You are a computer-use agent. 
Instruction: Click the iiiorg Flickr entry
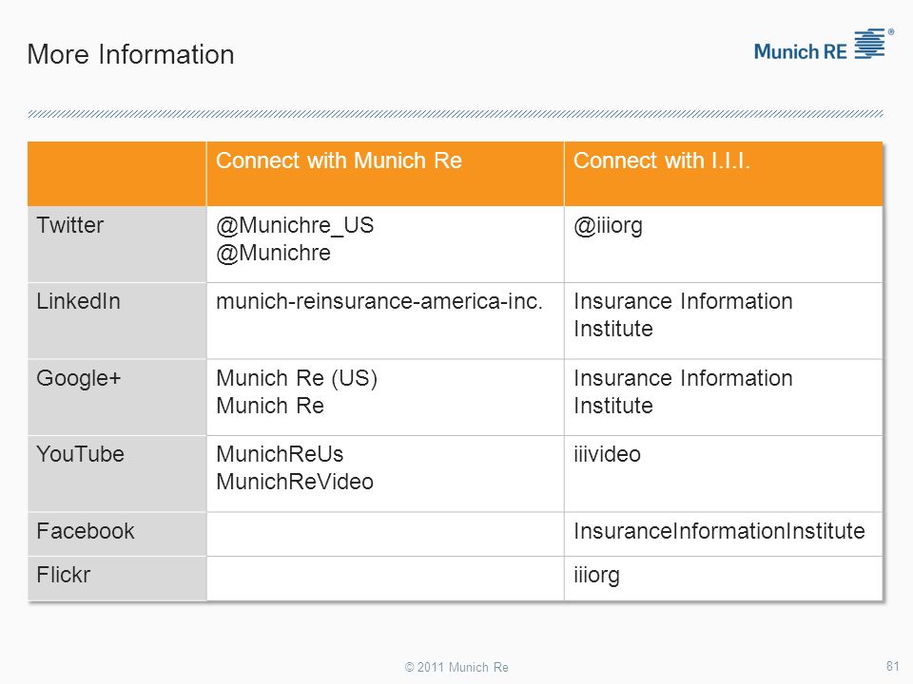click(596, 576)
